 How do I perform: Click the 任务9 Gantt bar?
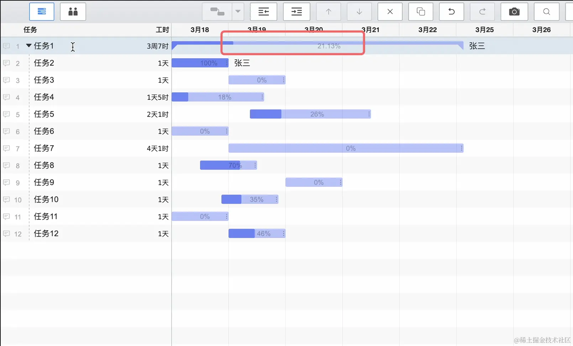pos(314,182)
